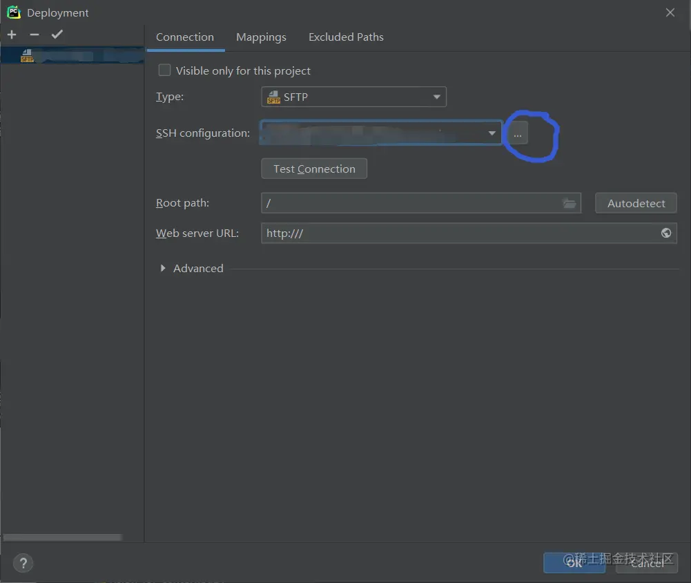Mark server as default with checkmark icon
The height and width of the screenshot is (583, 691).
(x=57, y=35)
